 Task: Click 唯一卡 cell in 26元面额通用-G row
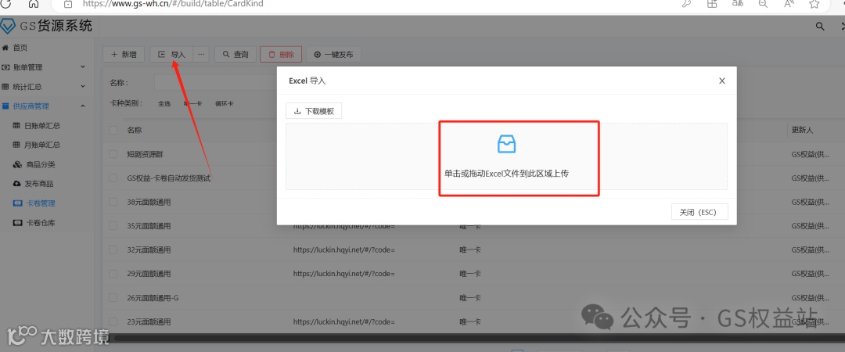point(470,297)
